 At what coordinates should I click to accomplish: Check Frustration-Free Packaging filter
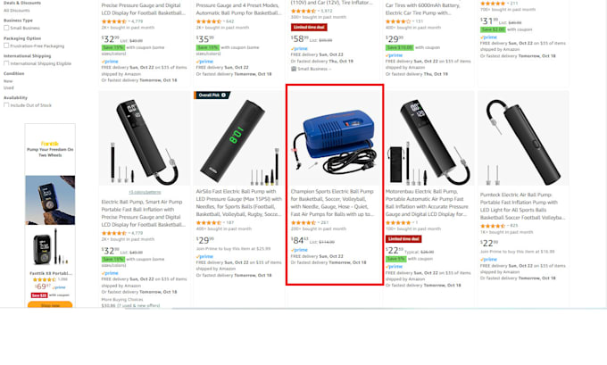pos(6,46)
